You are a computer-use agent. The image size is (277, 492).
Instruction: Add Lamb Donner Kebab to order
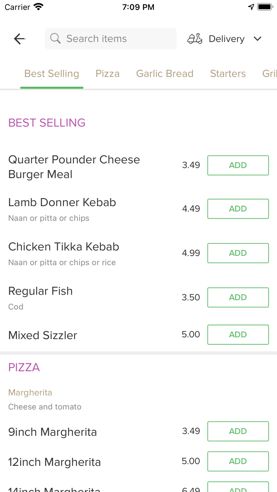[x=238, y=208]
